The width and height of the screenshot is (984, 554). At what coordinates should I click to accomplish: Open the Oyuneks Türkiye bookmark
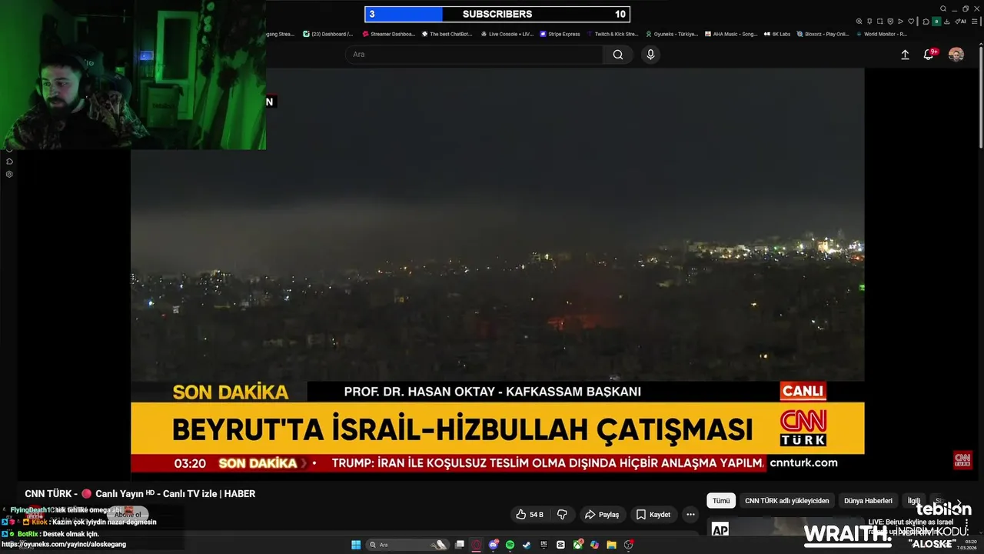point(672,34)
